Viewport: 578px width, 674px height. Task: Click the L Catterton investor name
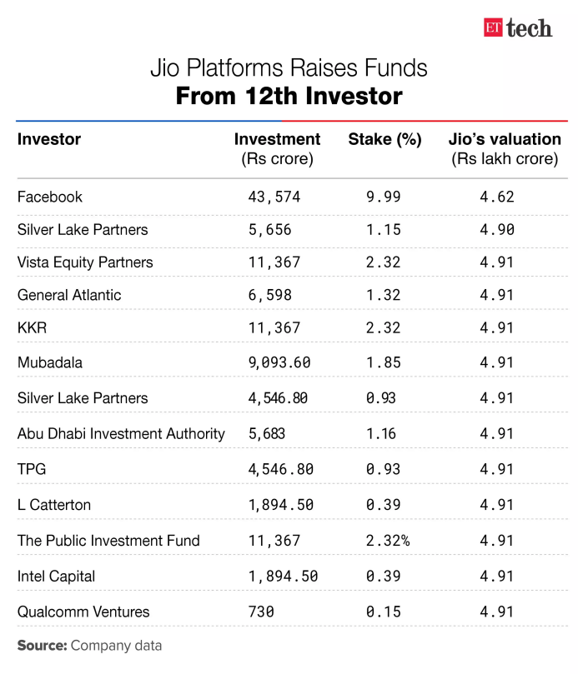coord(54,505)
